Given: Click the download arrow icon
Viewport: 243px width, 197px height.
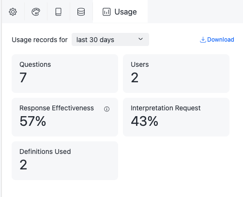Looking at the screenshot, I should (x=203, y=40).
